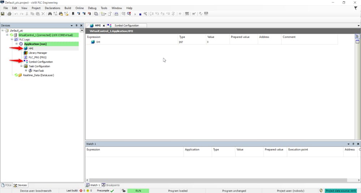Switch to the Breakpoints tab
This screenshot has width=361, height=193.
pos(111,185)
